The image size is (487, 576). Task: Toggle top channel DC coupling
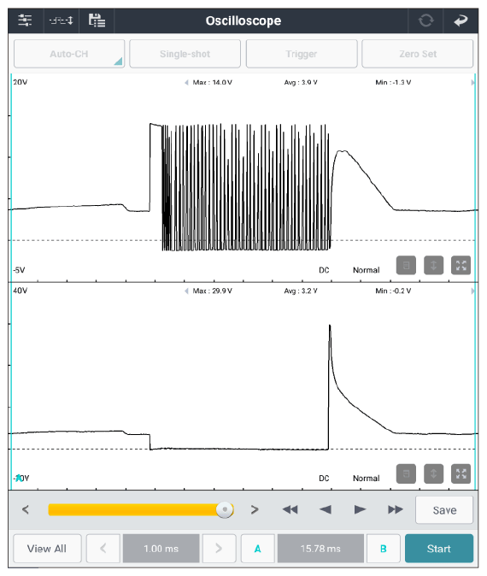tap(324, 270)
